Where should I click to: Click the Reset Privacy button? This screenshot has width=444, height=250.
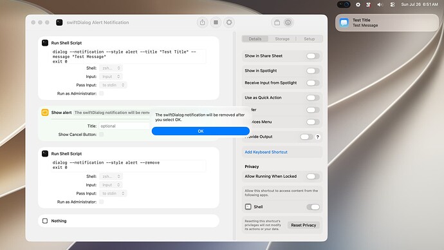[303, 226]
